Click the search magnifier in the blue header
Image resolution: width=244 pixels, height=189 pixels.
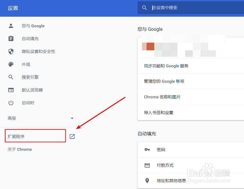pyautogui.click(x=144, y=8)
